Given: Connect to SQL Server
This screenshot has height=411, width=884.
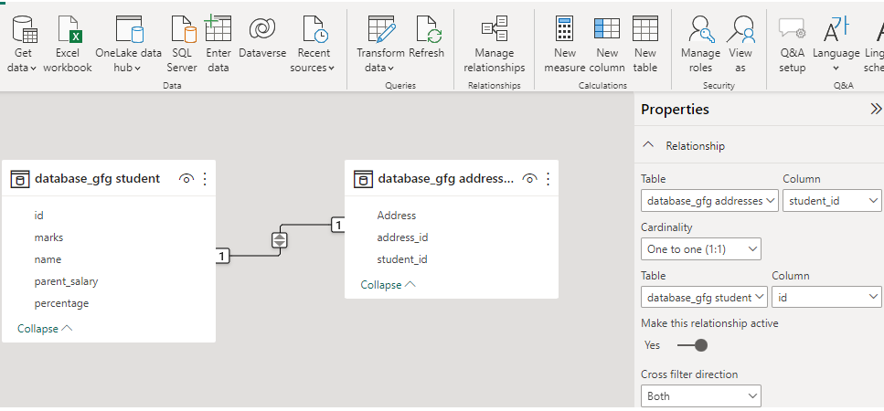Looking at the screenshot, I should [182, 45].
